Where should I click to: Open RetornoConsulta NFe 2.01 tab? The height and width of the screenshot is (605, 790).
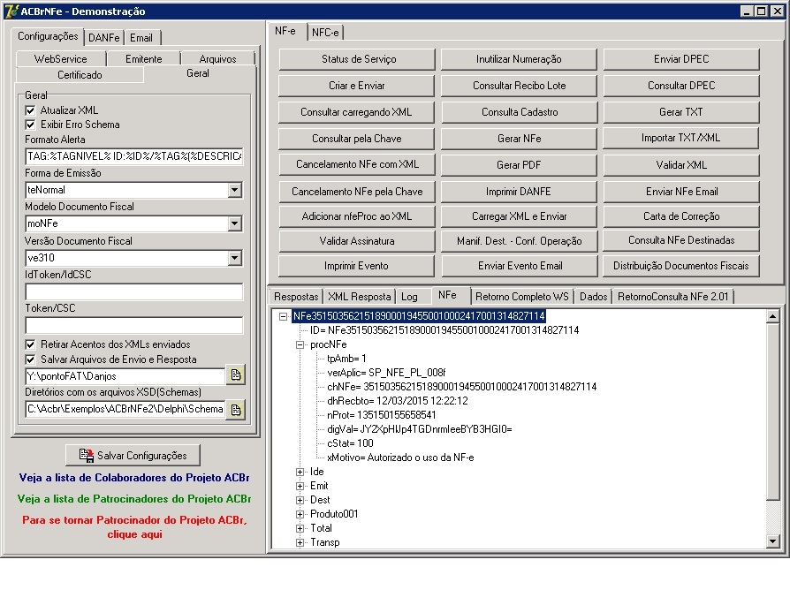(673, 297)
